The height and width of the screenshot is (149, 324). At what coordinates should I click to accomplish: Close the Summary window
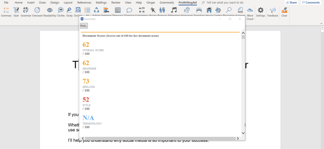240,19
